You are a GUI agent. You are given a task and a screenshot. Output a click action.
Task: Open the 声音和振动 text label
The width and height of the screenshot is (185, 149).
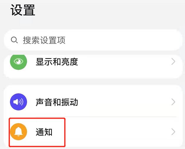(57, 102)
